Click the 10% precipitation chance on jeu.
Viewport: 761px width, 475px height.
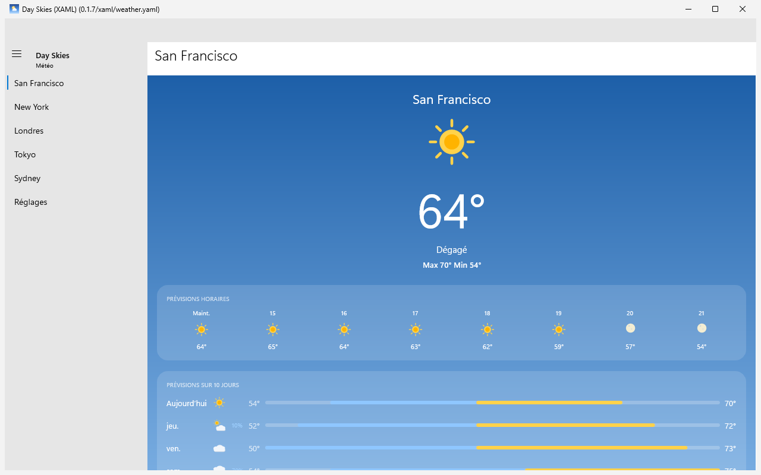pyautogui.click(x=237, y=426)
